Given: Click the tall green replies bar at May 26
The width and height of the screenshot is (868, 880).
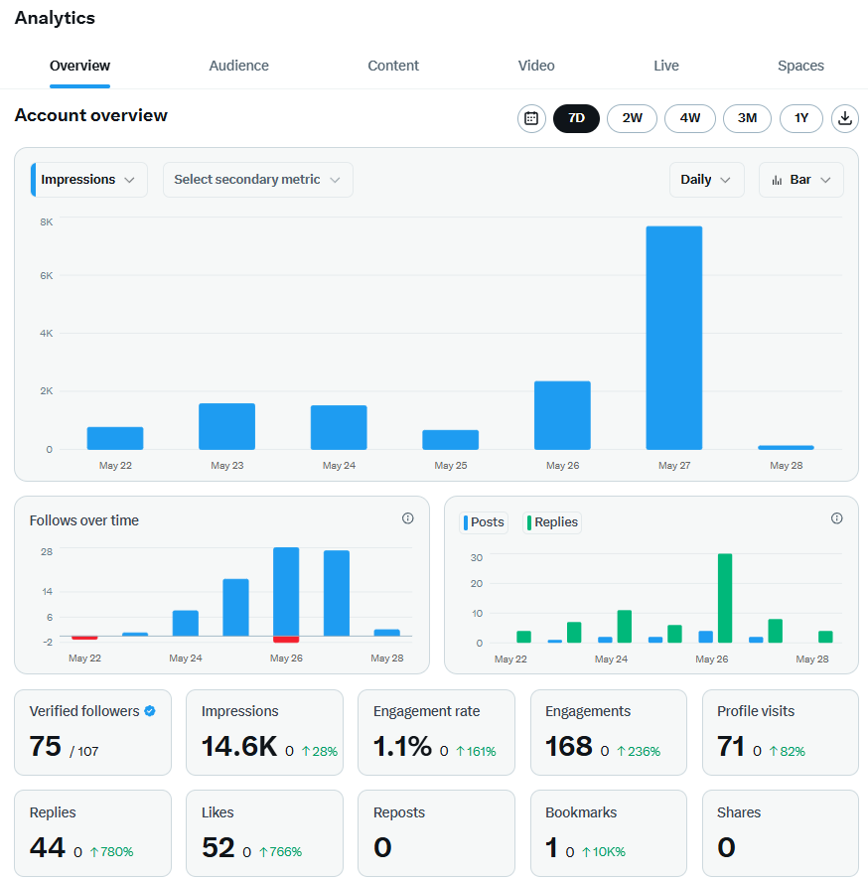Looking at the screenshot, I should coord(725,598).
